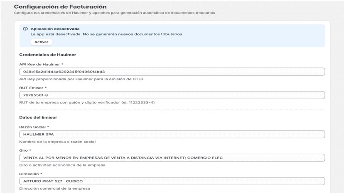
Task: Click the 'Aplicación desactivada' banner title
Action: [55, 29]
